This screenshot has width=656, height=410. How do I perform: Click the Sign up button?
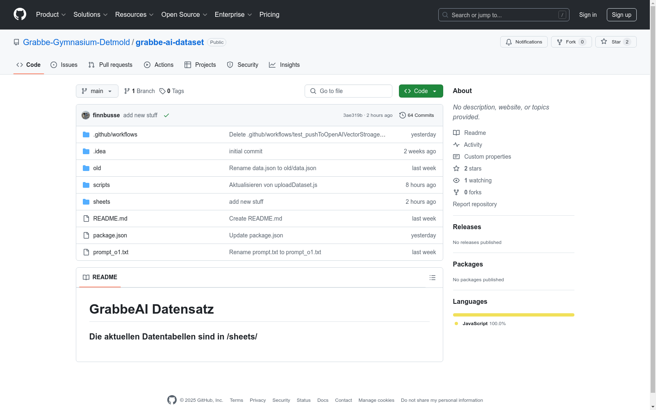(622, 15)
